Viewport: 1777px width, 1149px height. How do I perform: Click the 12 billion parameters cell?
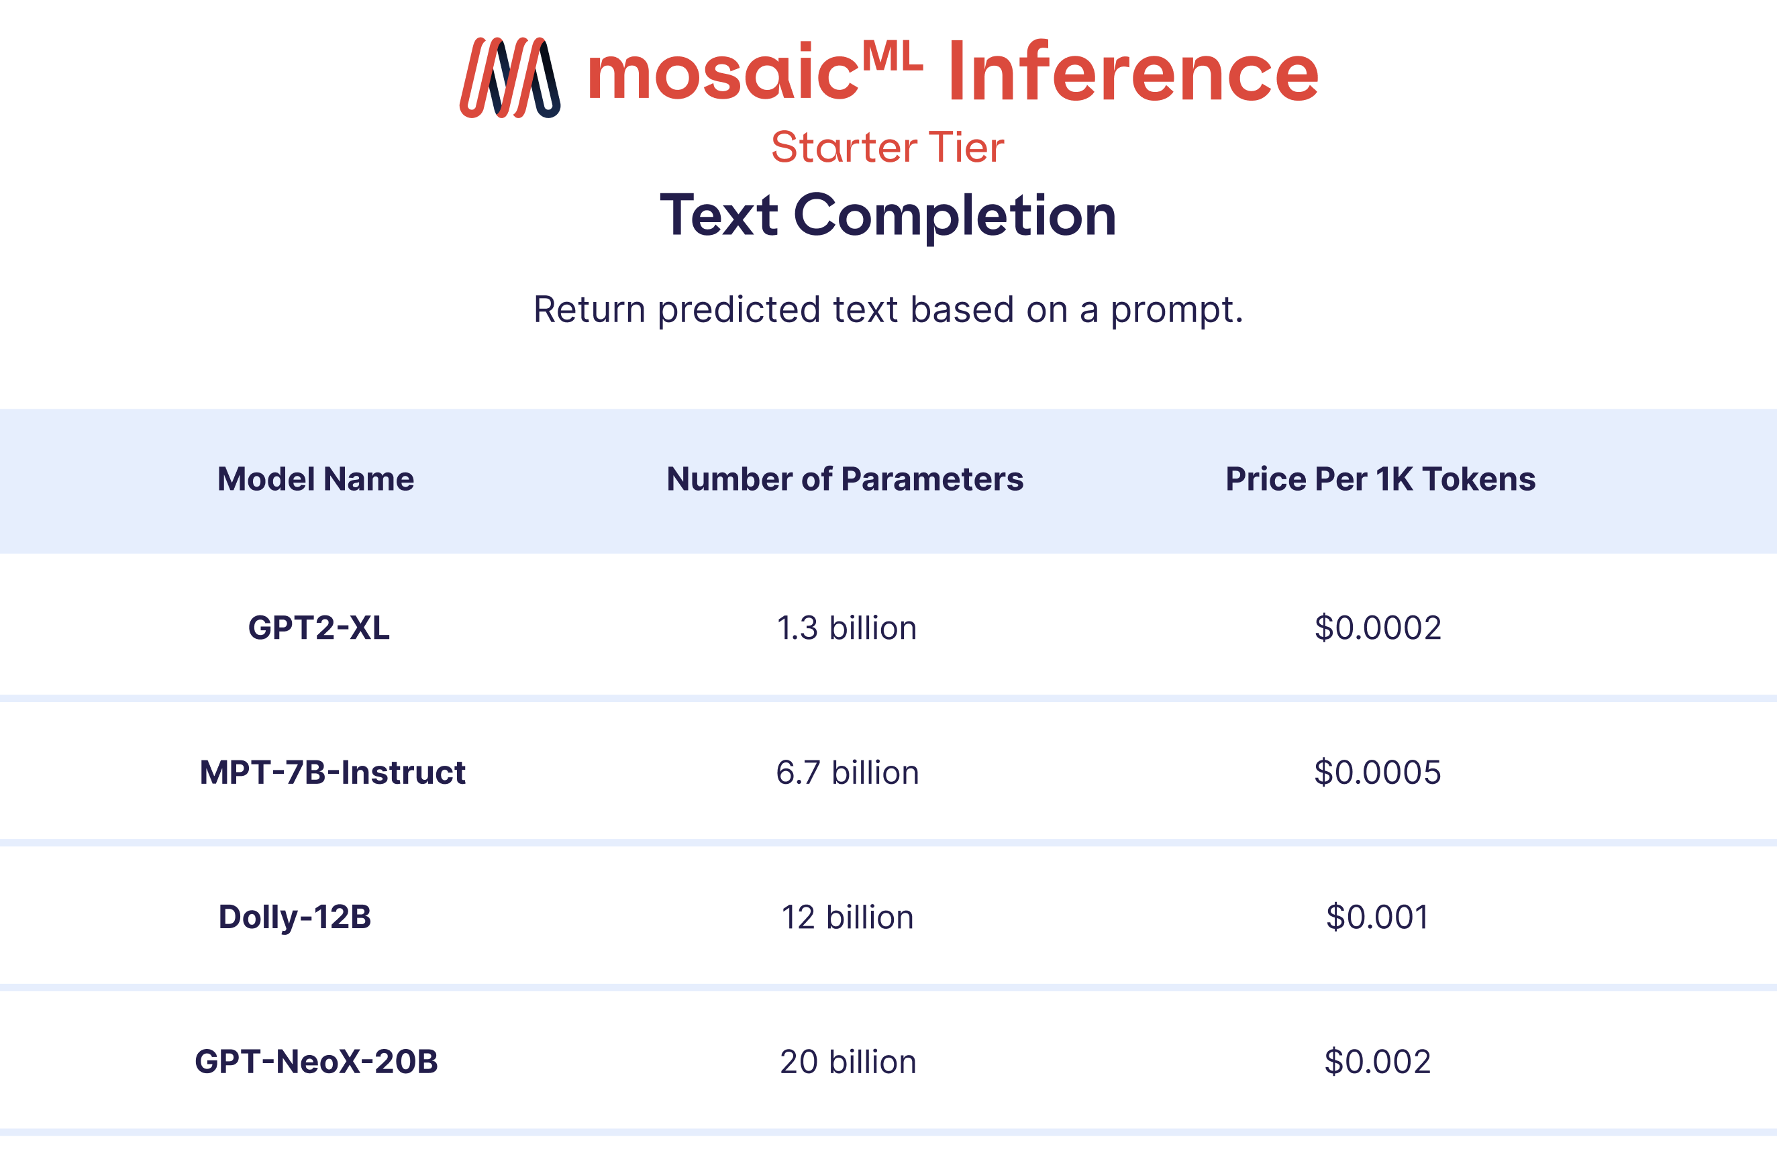coord(848,917)
